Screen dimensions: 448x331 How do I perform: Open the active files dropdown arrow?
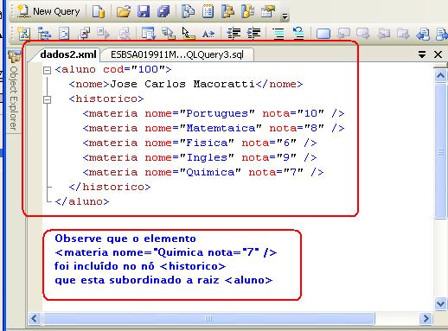tap(422, 54)
